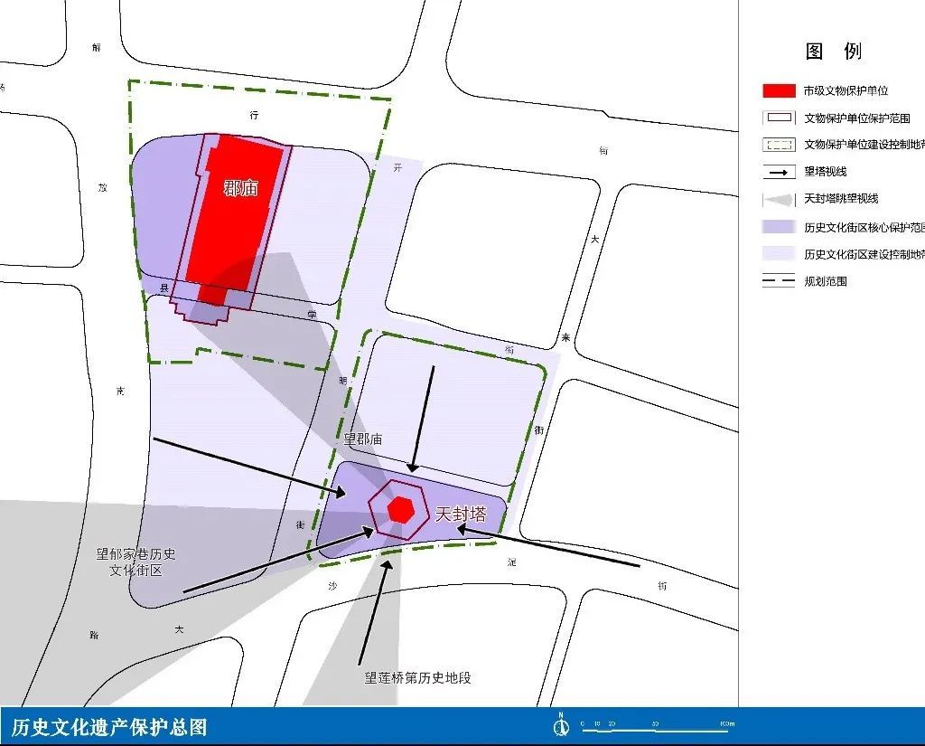Select the light purple 历史文化街区建设控制地带 legend swatch
The width and height of the screenshot is (925, 746).
point(779,254)
